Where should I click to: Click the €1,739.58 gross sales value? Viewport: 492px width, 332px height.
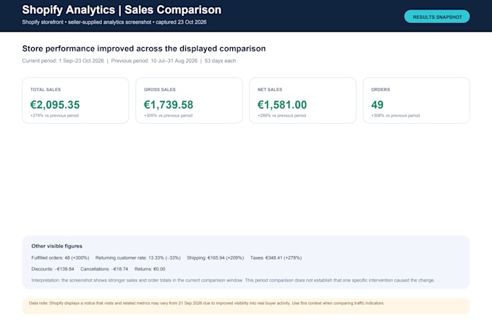coord(169,105)
